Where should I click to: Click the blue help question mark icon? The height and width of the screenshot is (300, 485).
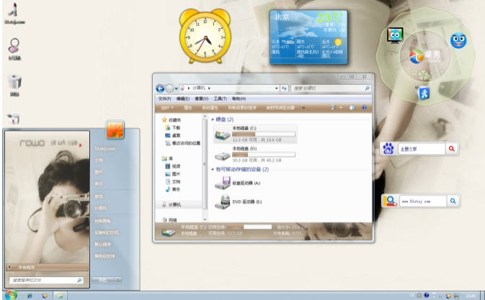click(x=364, y=107)
